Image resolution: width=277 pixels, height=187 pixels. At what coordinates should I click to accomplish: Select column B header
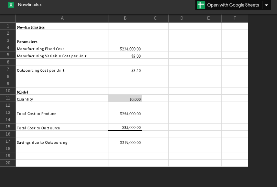[x=125, y=18]
